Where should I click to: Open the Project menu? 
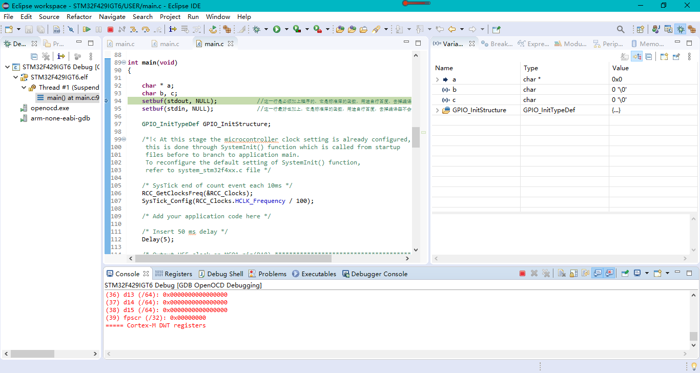pos(170,16)
